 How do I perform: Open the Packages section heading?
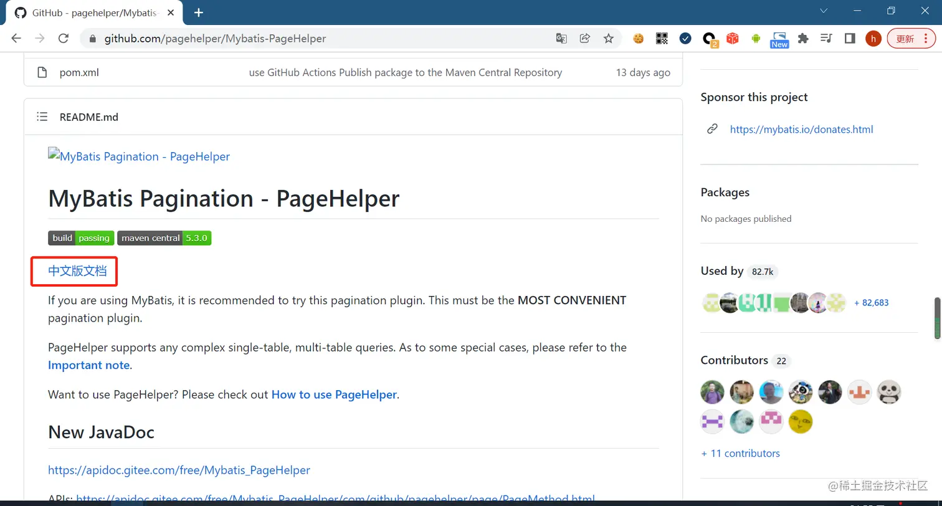coord(725,193)
